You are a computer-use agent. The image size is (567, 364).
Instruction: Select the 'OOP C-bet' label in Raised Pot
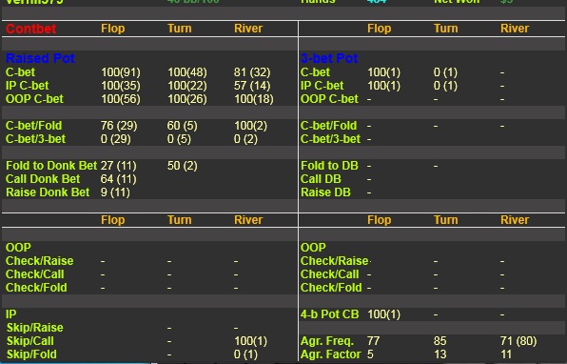[x=34, y=99]
